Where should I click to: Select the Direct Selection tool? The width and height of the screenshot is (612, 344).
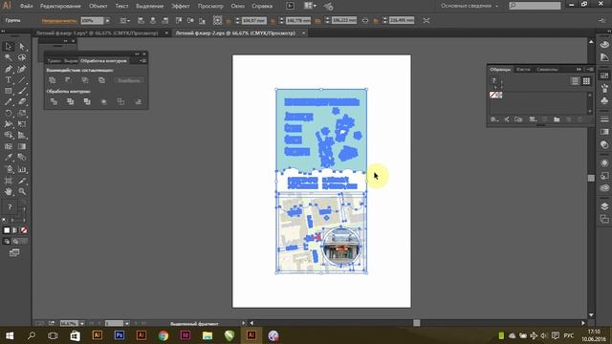pyautogui.click(x=22, y=47)
